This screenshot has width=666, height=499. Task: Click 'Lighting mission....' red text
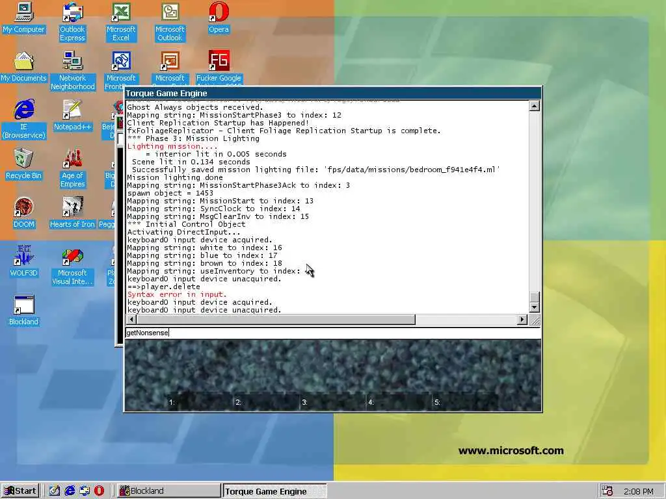tap(172, 146)
